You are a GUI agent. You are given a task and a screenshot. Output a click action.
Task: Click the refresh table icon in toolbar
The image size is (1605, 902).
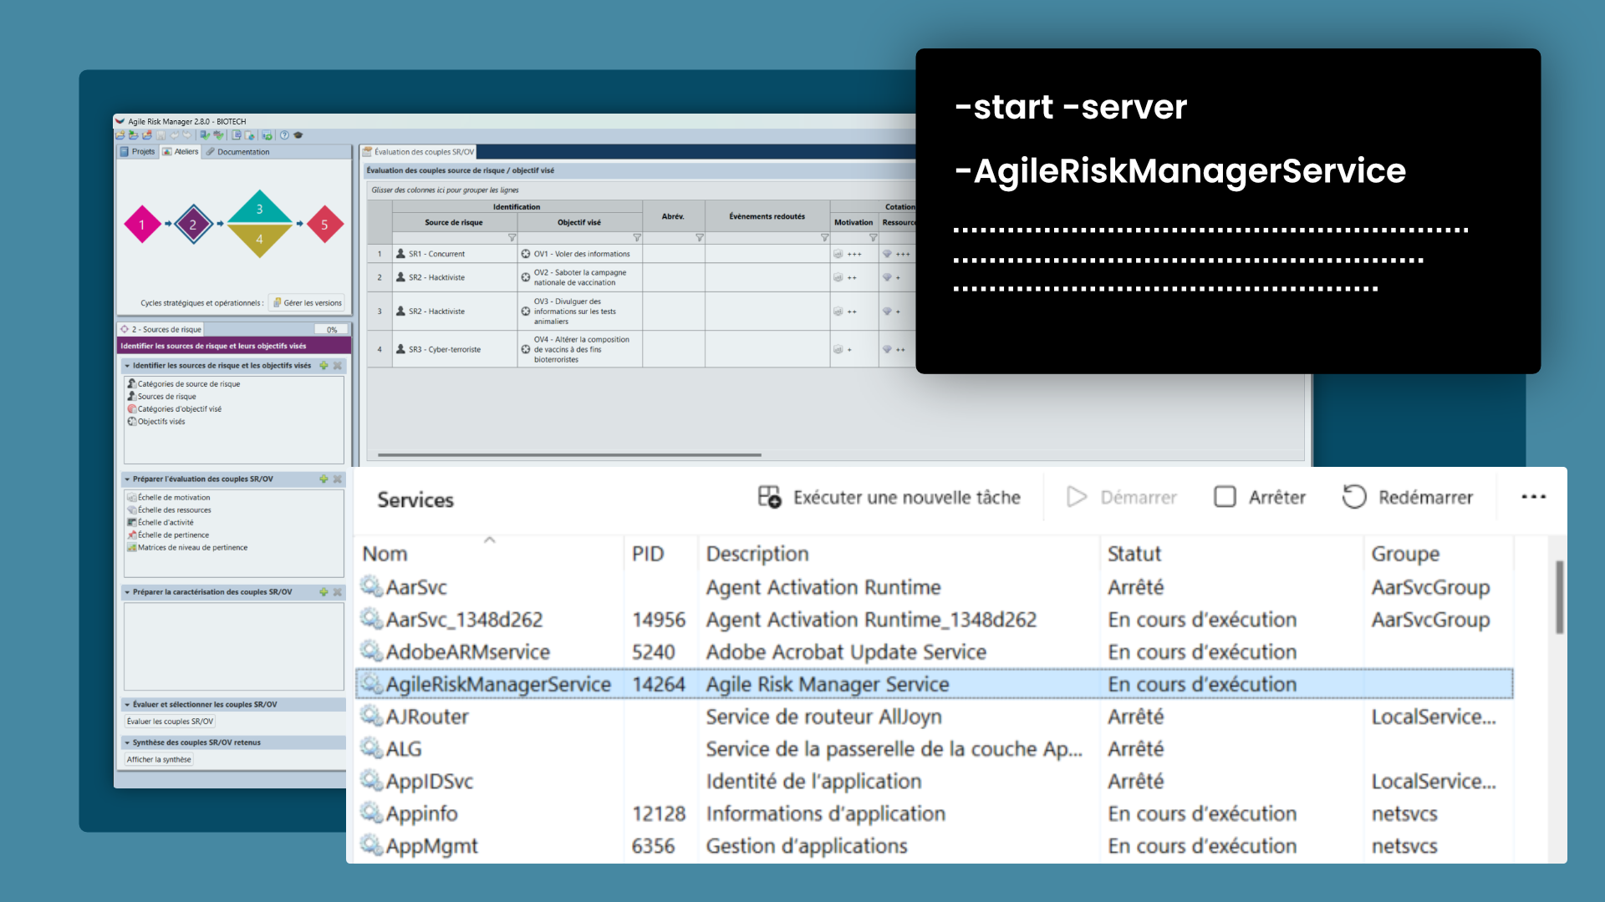coord(267,135)
